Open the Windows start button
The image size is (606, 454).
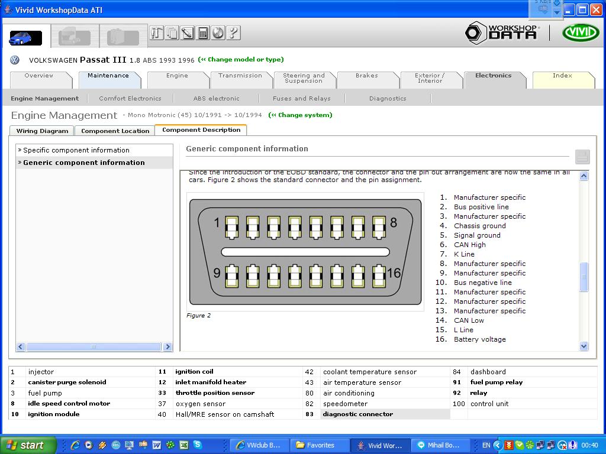(x=27, y=445)
